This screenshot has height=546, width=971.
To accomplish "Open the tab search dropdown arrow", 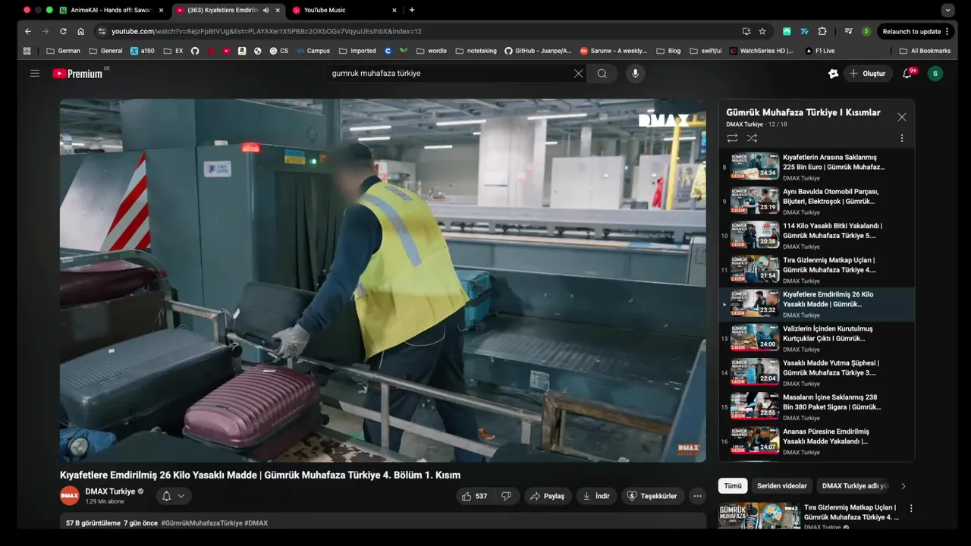I will click(x=947, y=10).
